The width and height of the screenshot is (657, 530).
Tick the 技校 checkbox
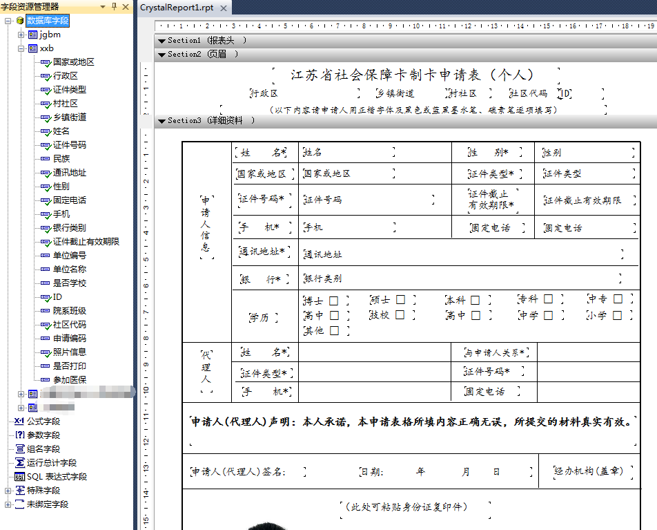click(x=400, y=314)
